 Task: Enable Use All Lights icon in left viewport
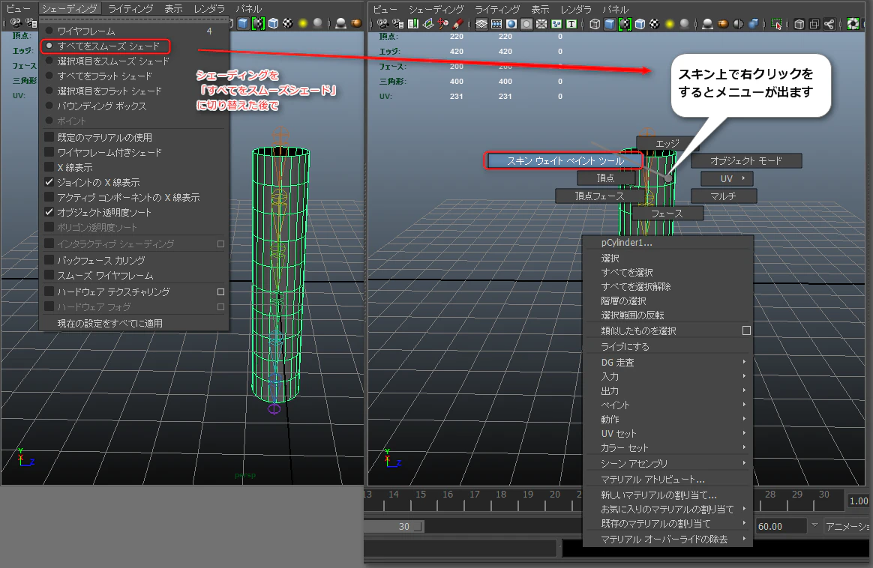pyautogui.click(x=303, y=23)
